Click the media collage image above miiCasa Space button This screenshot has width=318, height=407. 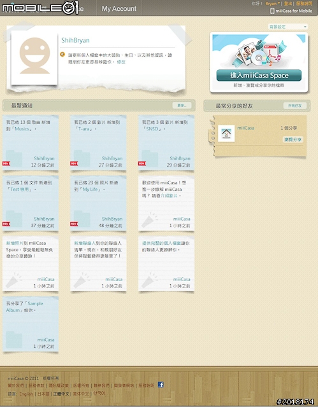point(259,52)
